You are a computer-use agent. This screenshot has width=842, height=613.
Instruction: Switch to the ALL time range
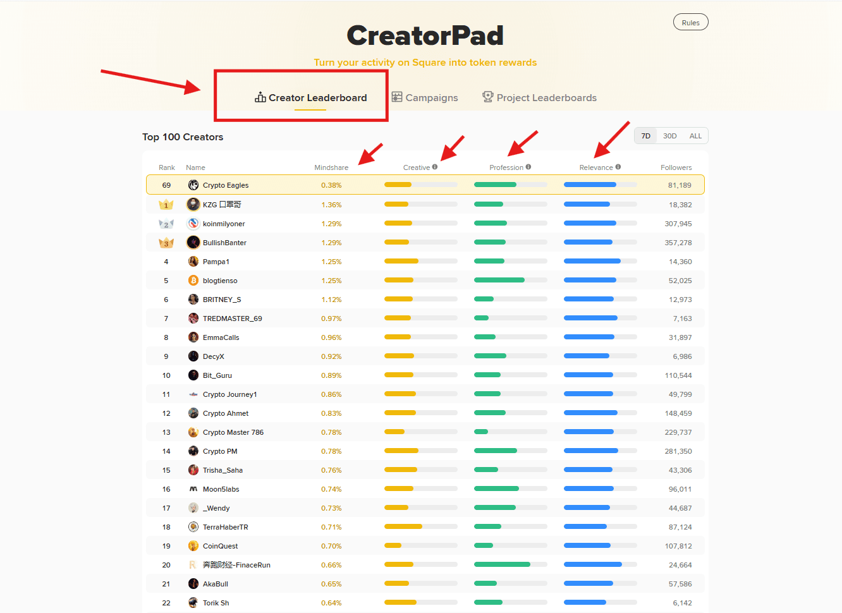tap(695, 136)
